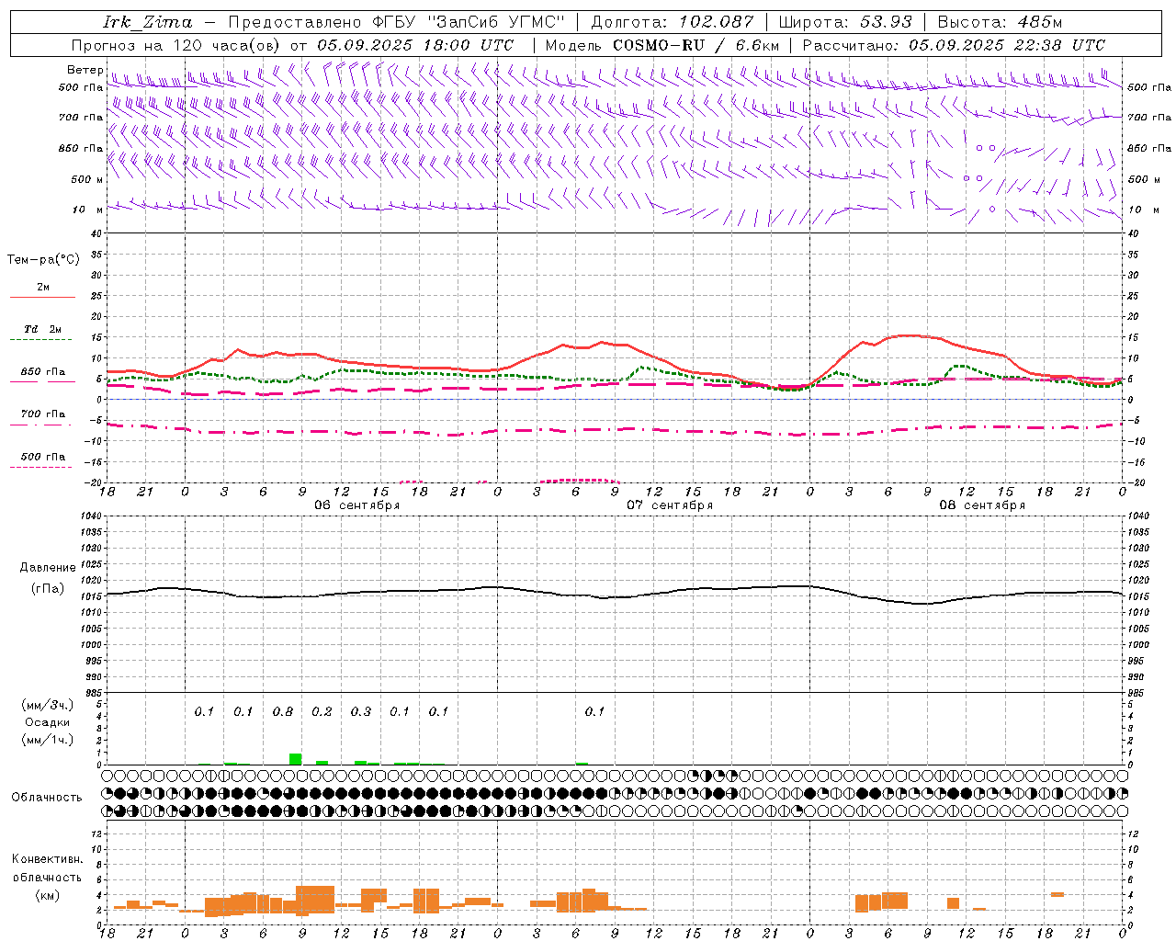Click the 2м temperature legend entry
Viewport: 1176px width, 941px height.
[43, 288]
